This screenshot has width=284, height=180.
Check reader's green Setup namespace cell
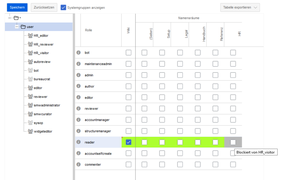(x=162, y=142)
